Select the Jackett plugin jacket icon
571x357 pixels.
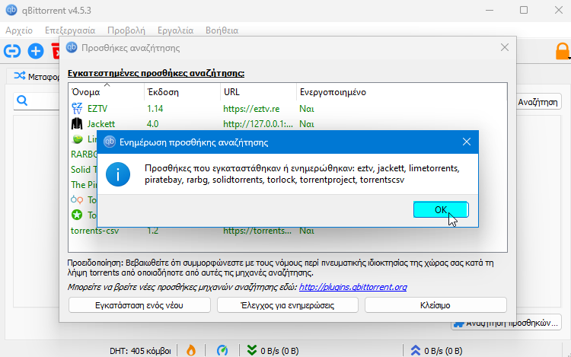pyautogui.click(x=77, y=124)
